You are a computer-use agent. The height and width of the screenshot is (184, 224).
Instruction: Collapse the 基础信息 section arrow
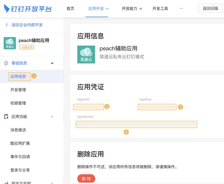click(52, 63)
